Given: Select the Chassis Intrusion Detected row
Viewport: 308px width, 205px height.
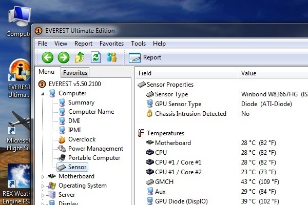Looking at the screenshot, I should point(186,114).
